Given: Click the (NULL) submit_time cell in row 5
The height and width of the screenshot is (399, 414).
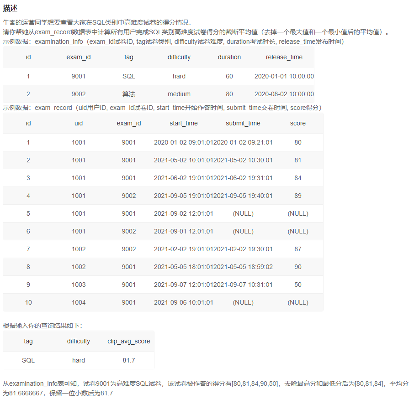Looking at the screenshot, I should 243,213.
